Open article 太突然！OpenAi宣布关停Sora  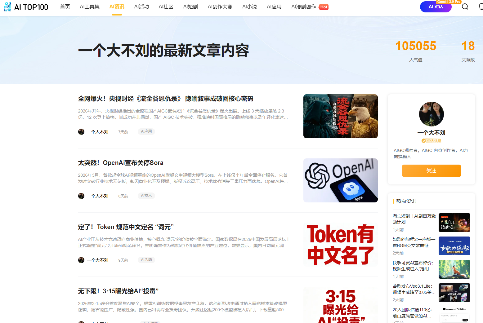click(x=121, y=163)
